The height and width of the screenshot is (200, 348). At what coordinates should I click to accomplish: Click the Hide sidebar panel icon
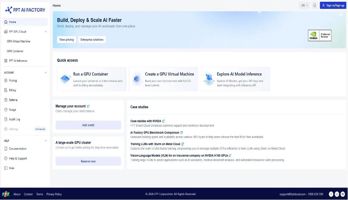point(6,168)
